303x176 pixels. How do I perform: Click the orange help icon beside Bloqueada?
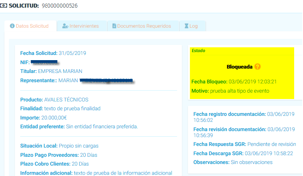click(x=258, y=67)
